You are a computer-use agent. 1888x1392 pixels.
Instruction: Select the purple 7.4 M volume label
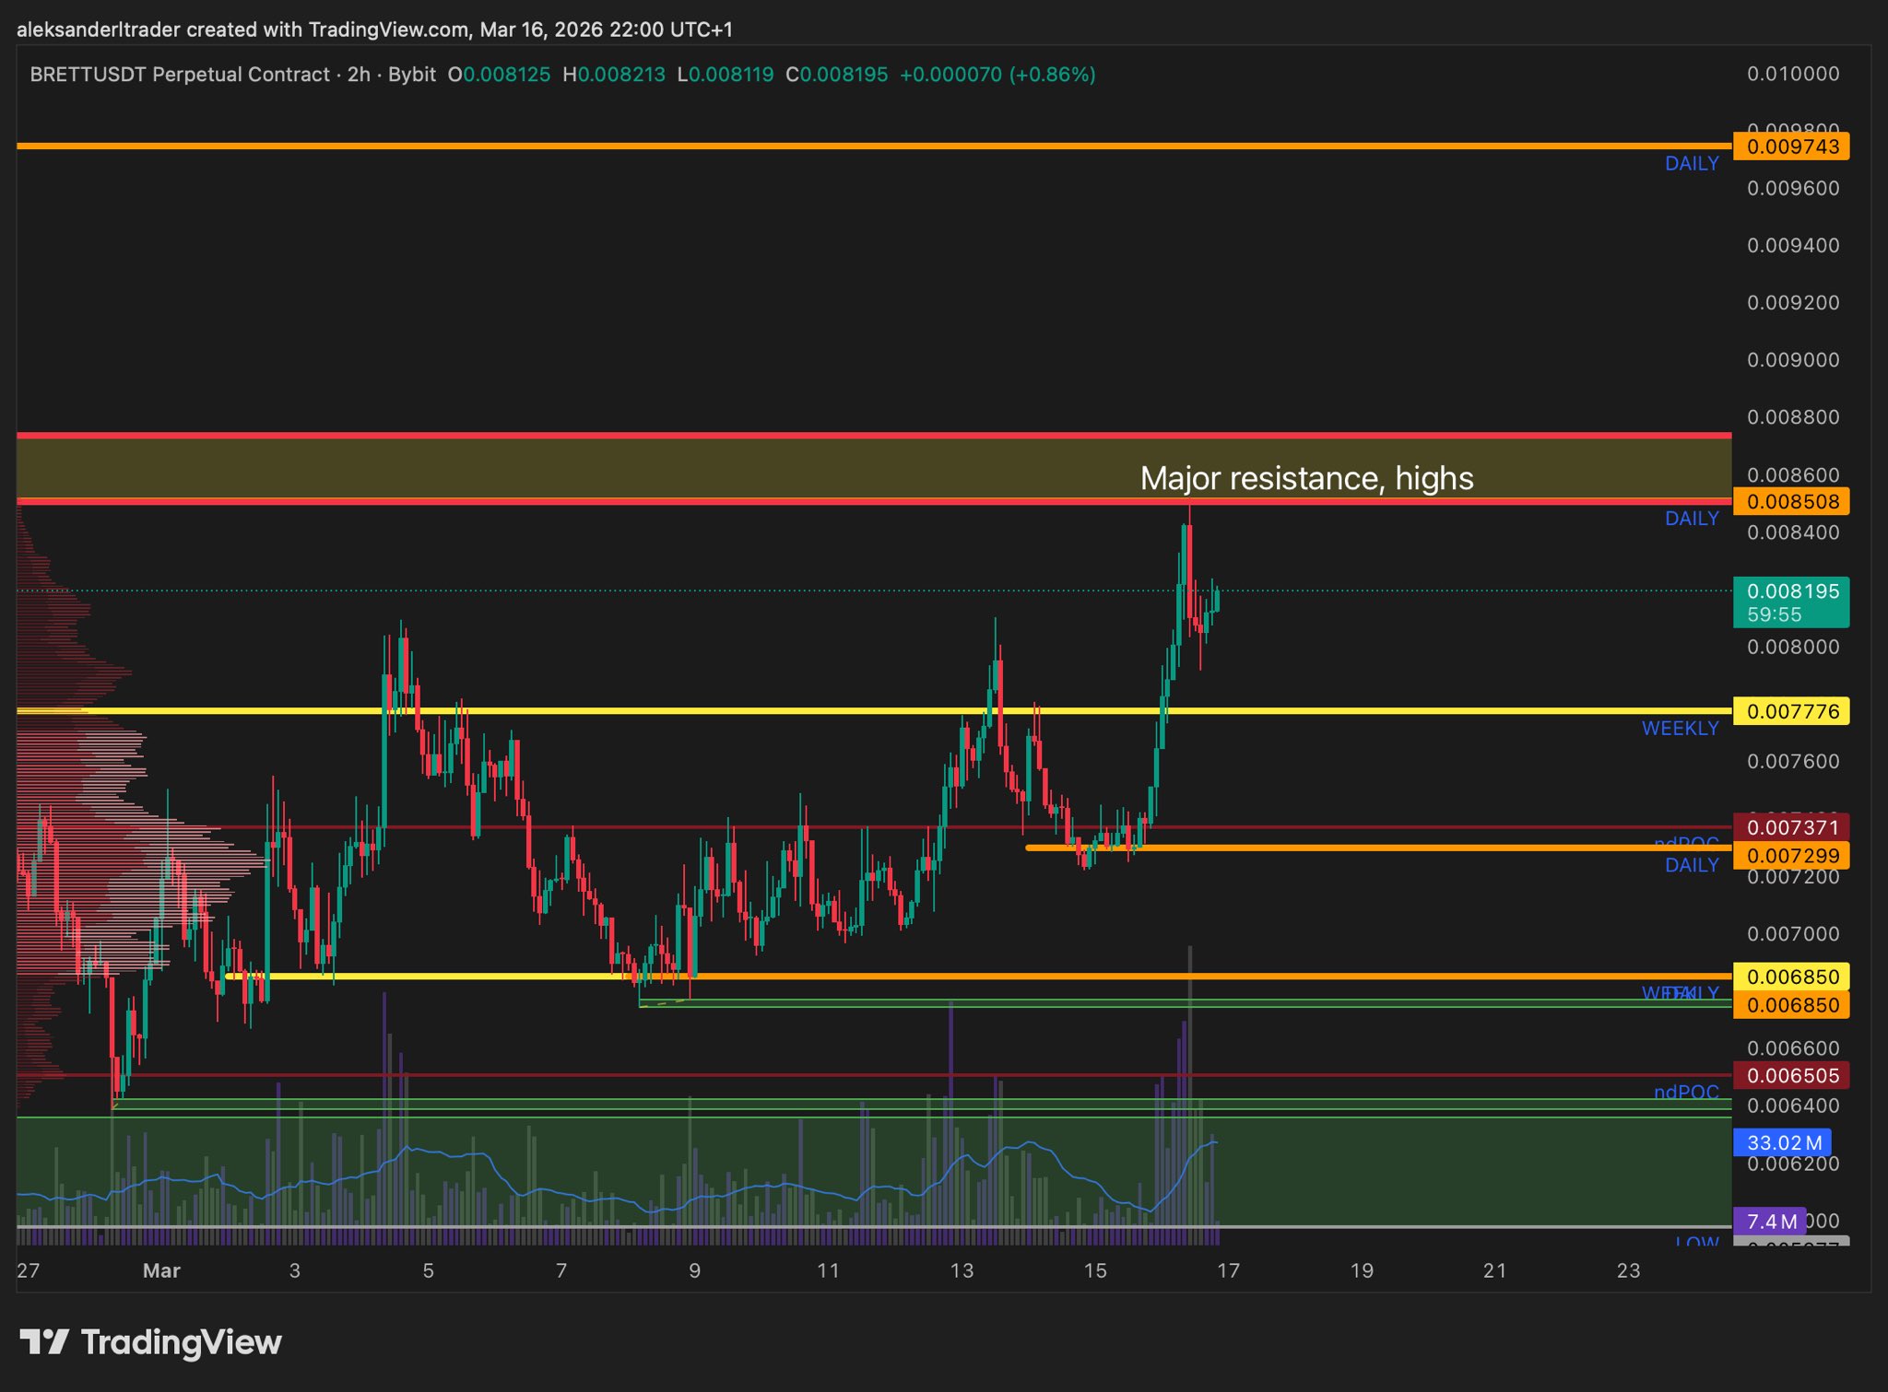1771,1222
